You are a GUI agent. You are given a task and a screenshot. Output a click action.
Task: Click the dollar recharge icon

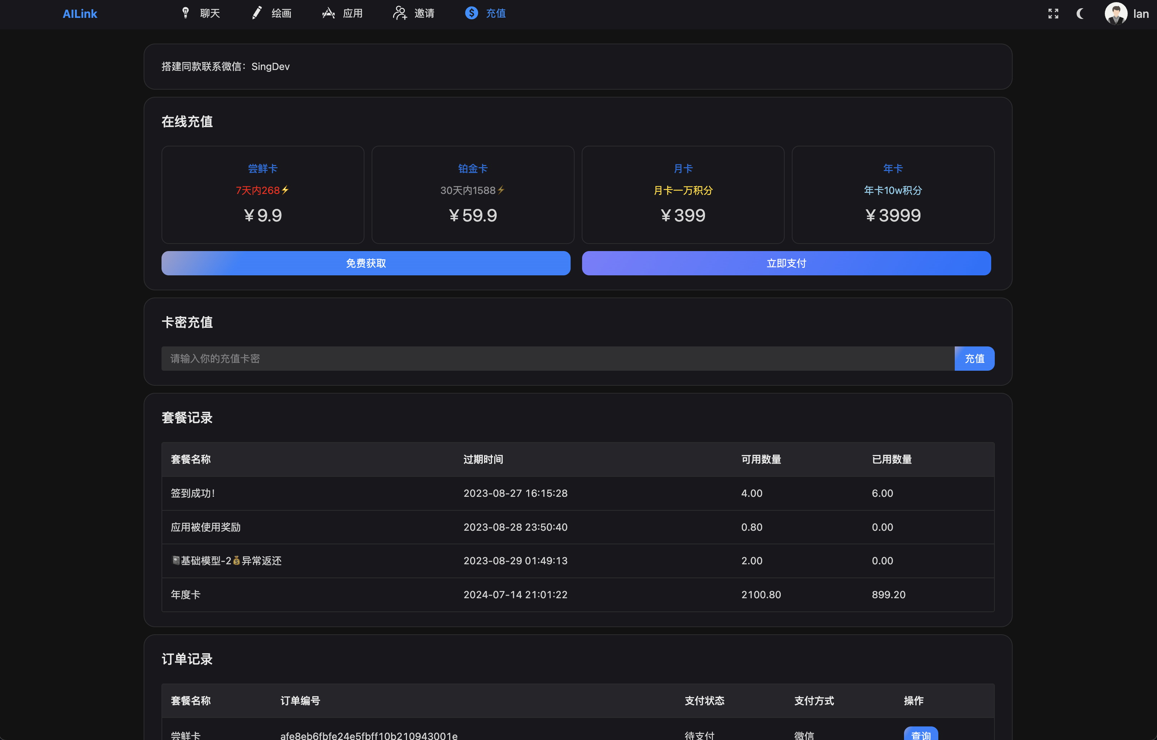[x=472, y=13]
